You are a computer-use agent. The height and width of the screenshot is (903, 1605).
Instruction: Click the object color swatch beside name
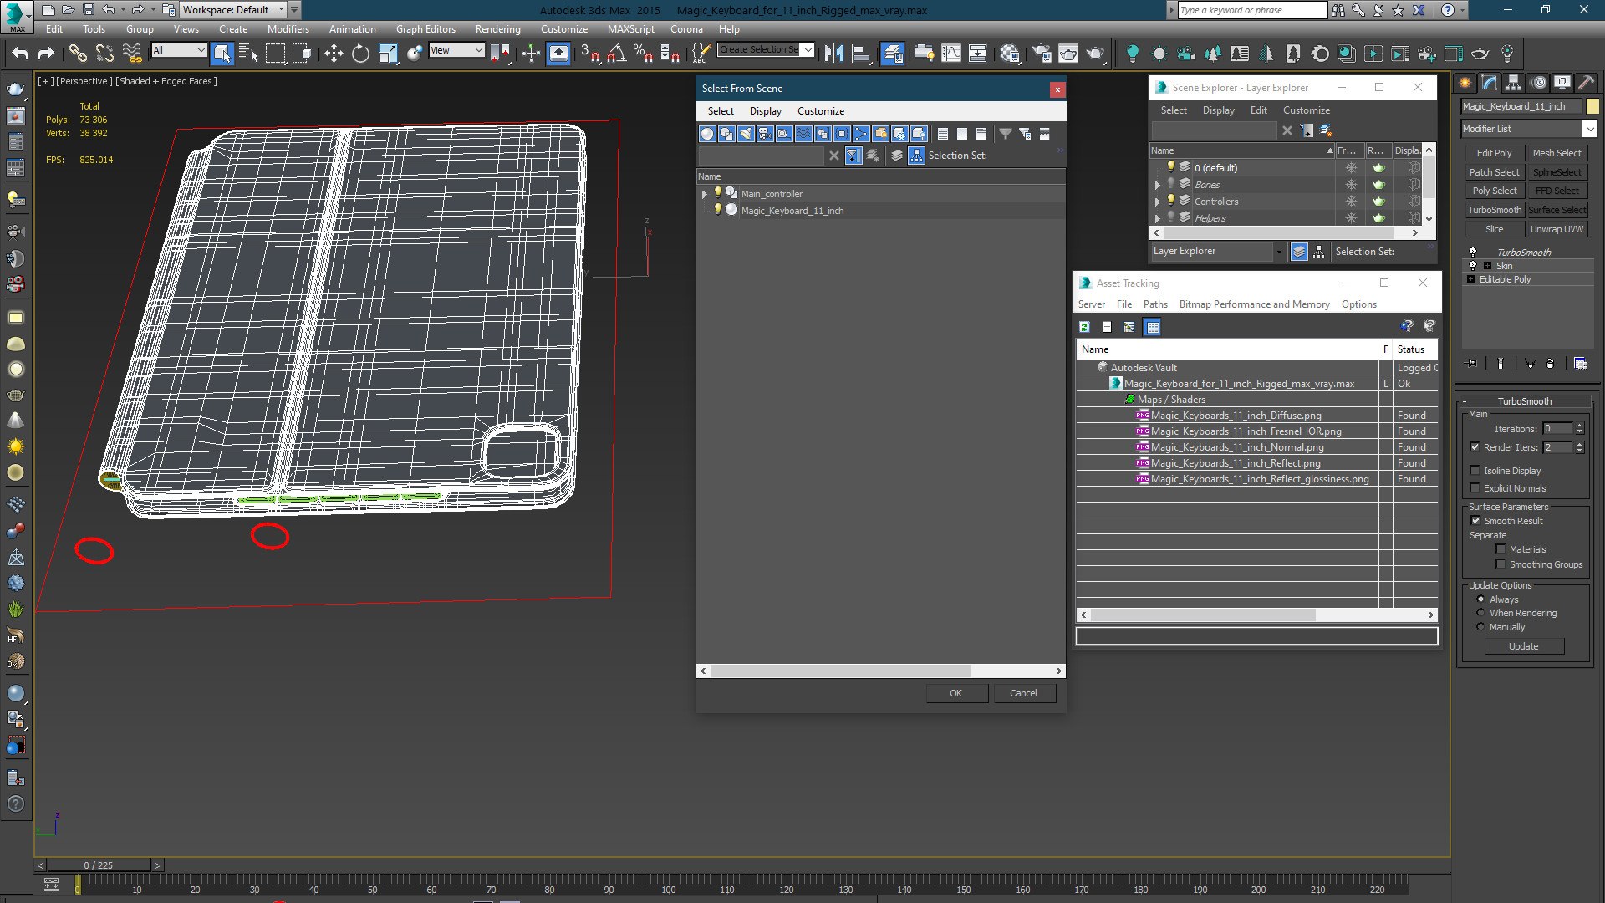tap(1592, 106)
